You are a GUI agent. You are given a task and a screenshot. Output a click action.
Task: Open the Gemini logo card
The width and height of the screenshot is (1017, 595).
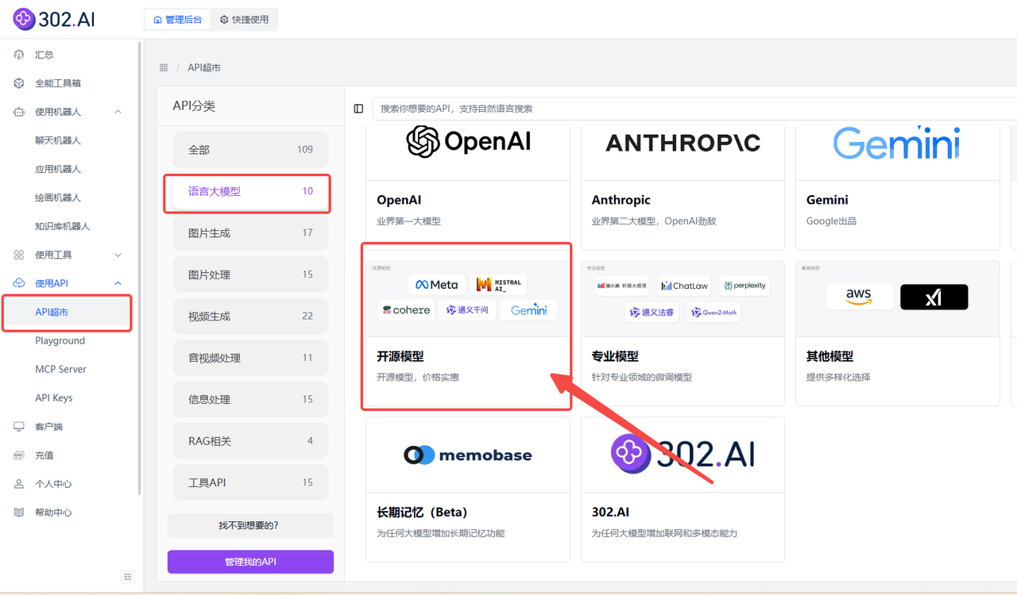[897, 143]
